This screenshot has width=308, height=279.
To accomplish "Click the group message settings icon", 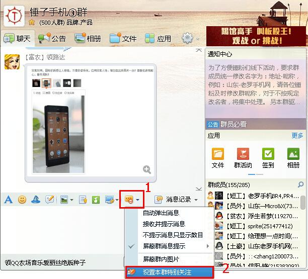I will [129, 200].
